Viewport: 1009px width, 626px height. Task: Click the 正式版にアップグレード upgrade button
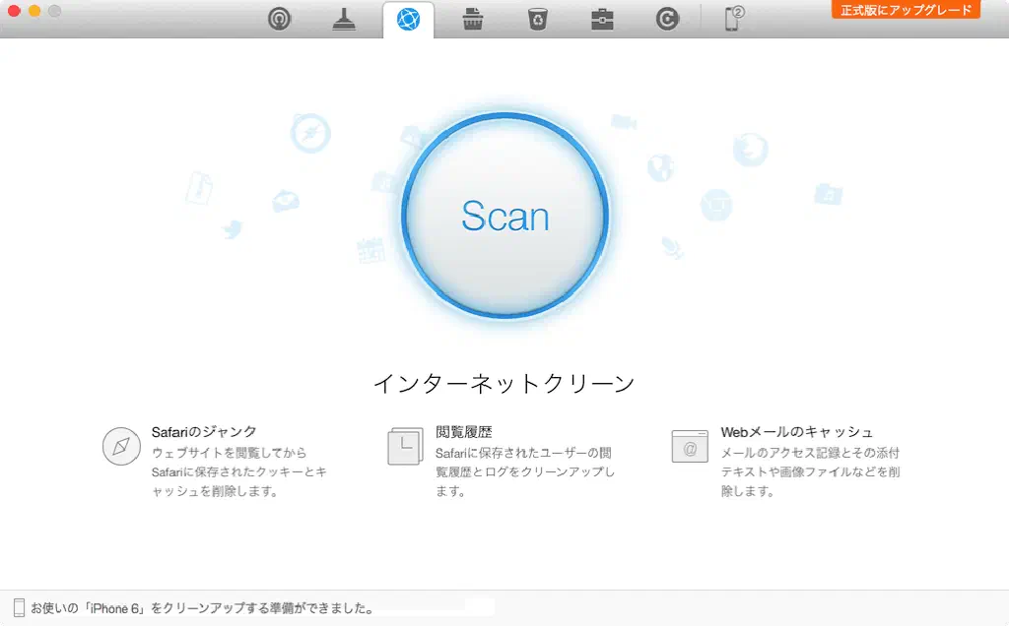coord(906,10)
